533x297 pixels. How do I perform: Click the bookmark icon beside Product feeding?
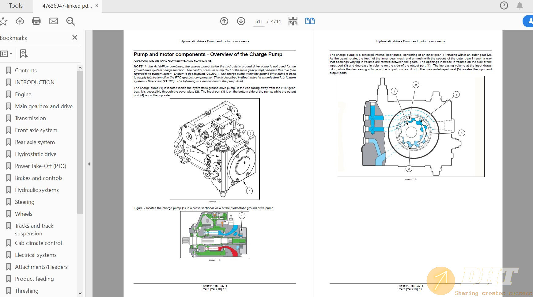click(9, 279)
